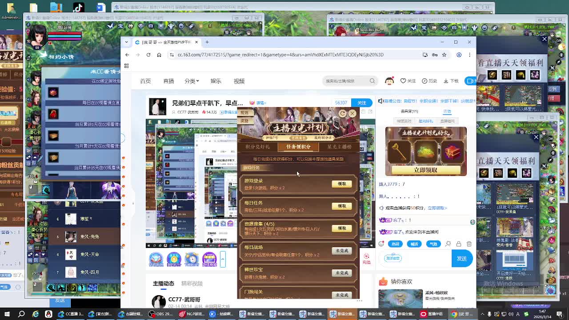Reload the current browser page
Viewport: 569px width, 320px height.
click(148, 55)
